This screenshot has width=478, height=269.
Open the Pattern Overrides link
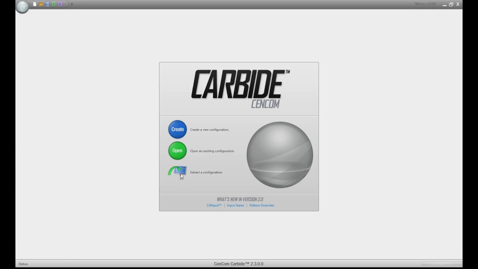click(x=262, y=205)
